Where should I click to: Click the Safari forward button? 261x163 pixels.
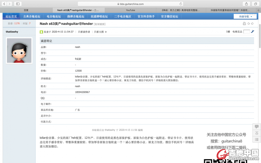click(10, 4)
